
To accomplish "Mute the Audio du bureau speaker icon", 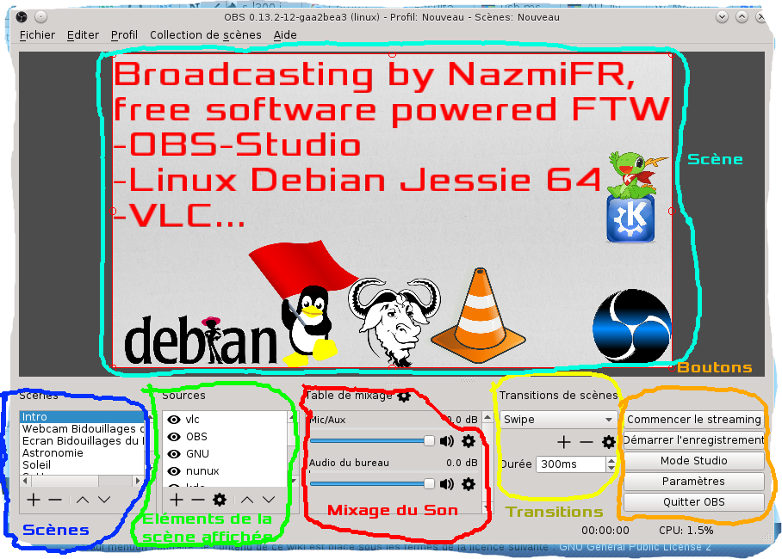I will 446,484.
